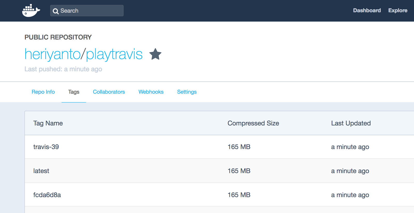Click the search magnifier icon
The height and width of the screenshot is (213, 414).
pos(56,11)
